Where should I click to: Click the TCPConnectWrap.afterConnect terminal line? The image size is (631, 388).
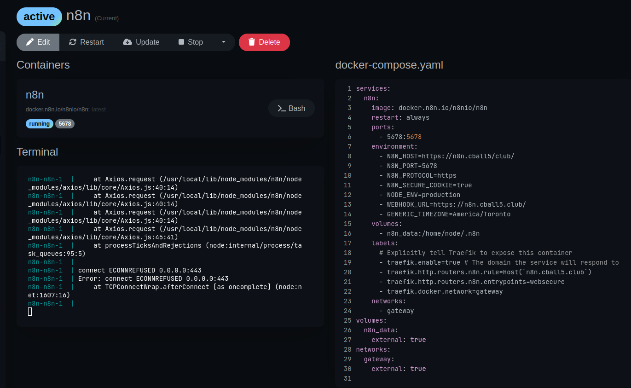tap(165, 291)
